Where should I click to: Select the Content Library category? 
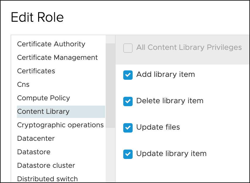43,111
